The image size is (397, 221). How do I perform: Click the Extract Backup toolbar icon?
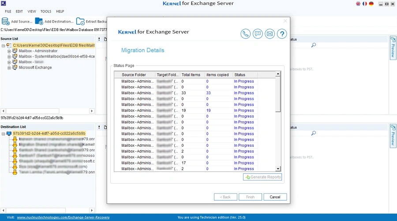[80, 21]
